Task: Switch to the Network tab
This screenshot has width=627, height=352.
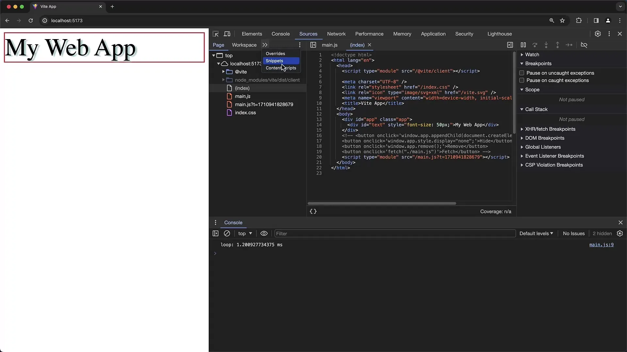Action: pos(336,34)
